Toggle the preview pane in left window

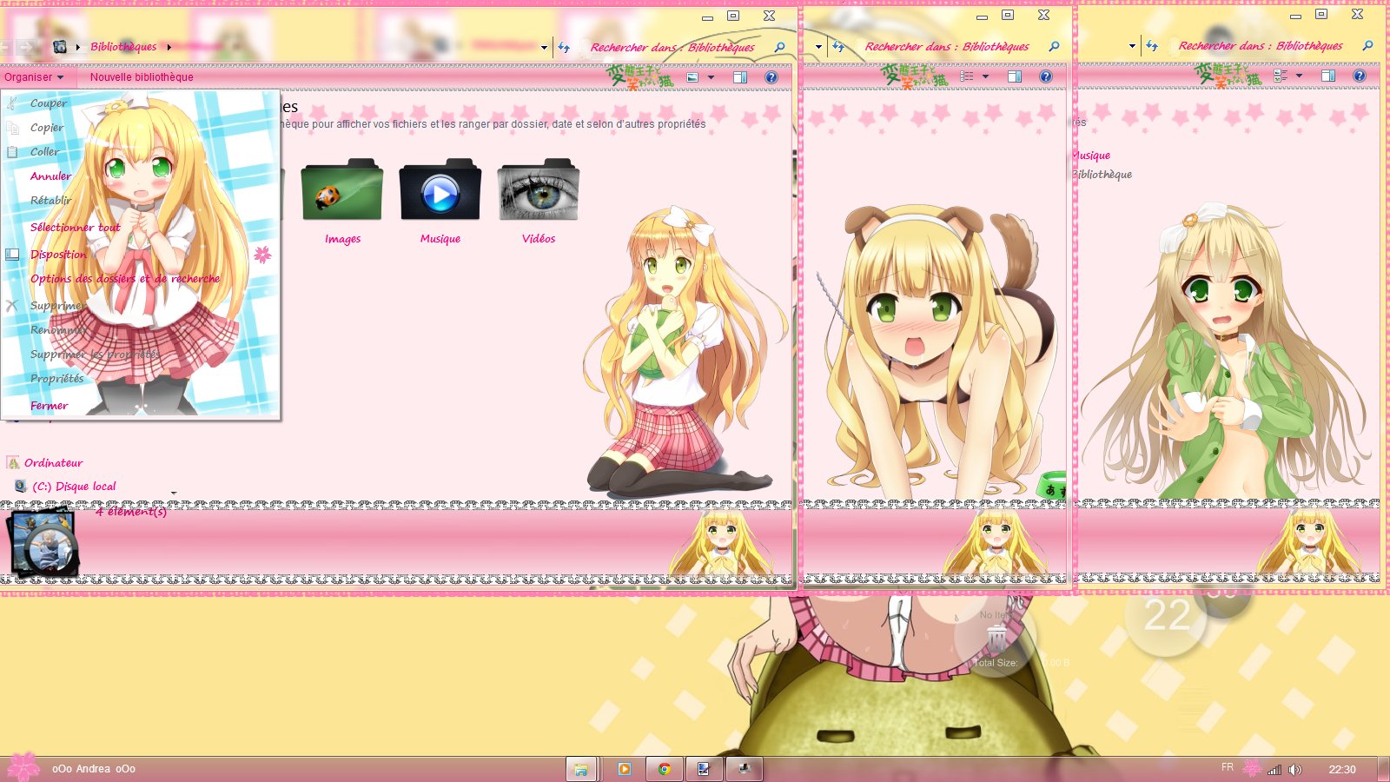click(x=740, y=77)
